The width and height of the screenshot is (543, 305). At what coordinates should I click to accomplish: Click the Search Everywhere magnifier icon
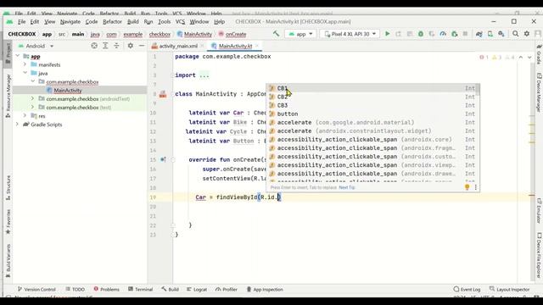(516, 34)
